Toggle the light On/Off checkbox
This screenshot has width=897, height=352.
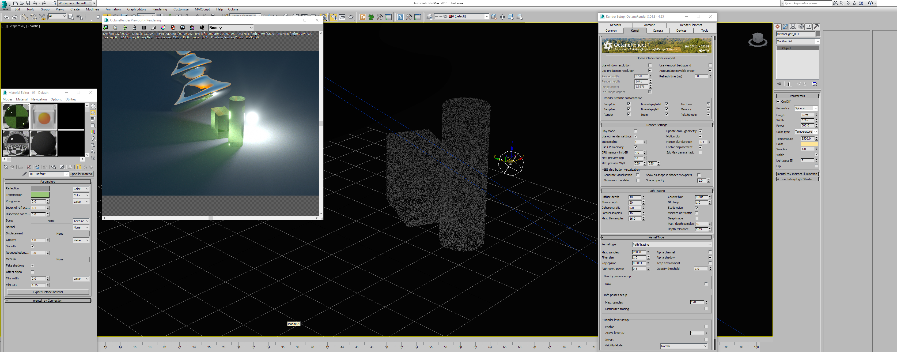778,102
